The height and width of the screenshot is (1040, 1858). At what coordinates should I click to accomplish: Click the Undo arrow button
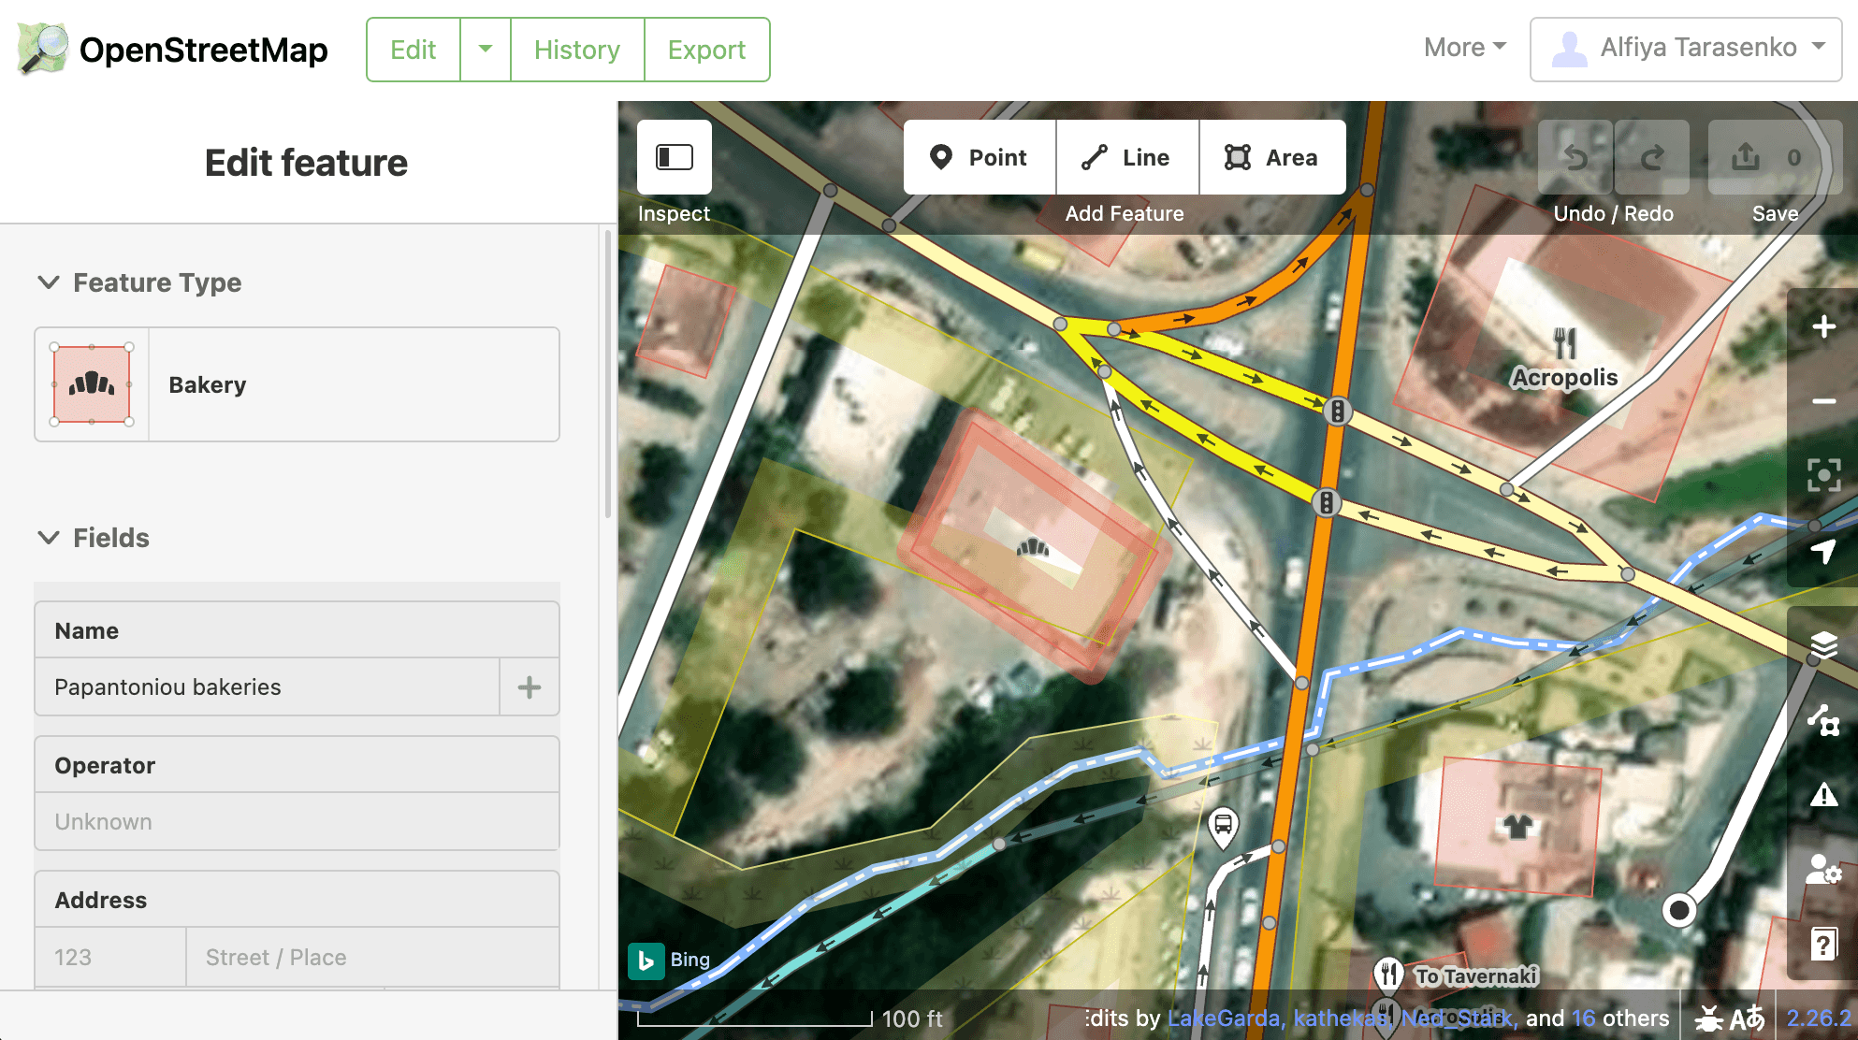(x=1575, y=157)
